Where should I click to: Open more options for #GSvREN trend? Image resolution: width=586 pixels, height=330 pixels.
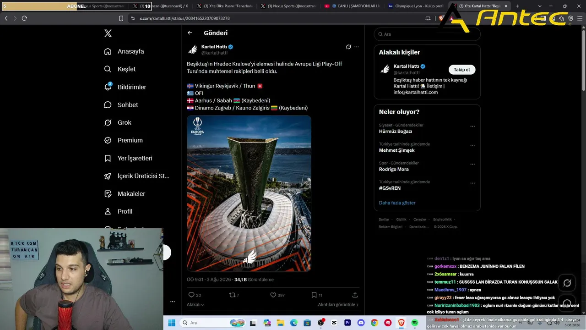coord(472,183)
